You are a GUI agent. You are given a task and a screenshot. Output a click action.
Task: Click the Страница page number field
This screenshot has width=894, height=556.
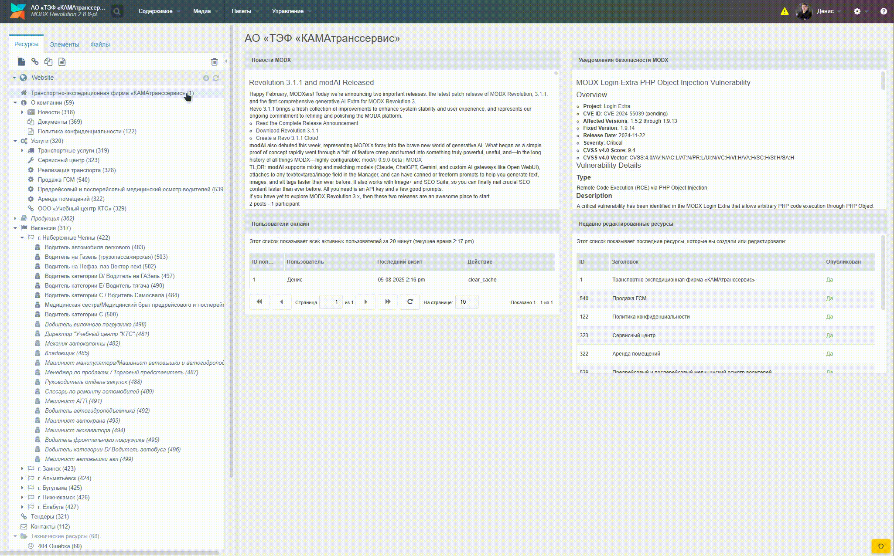click(331, 302)
